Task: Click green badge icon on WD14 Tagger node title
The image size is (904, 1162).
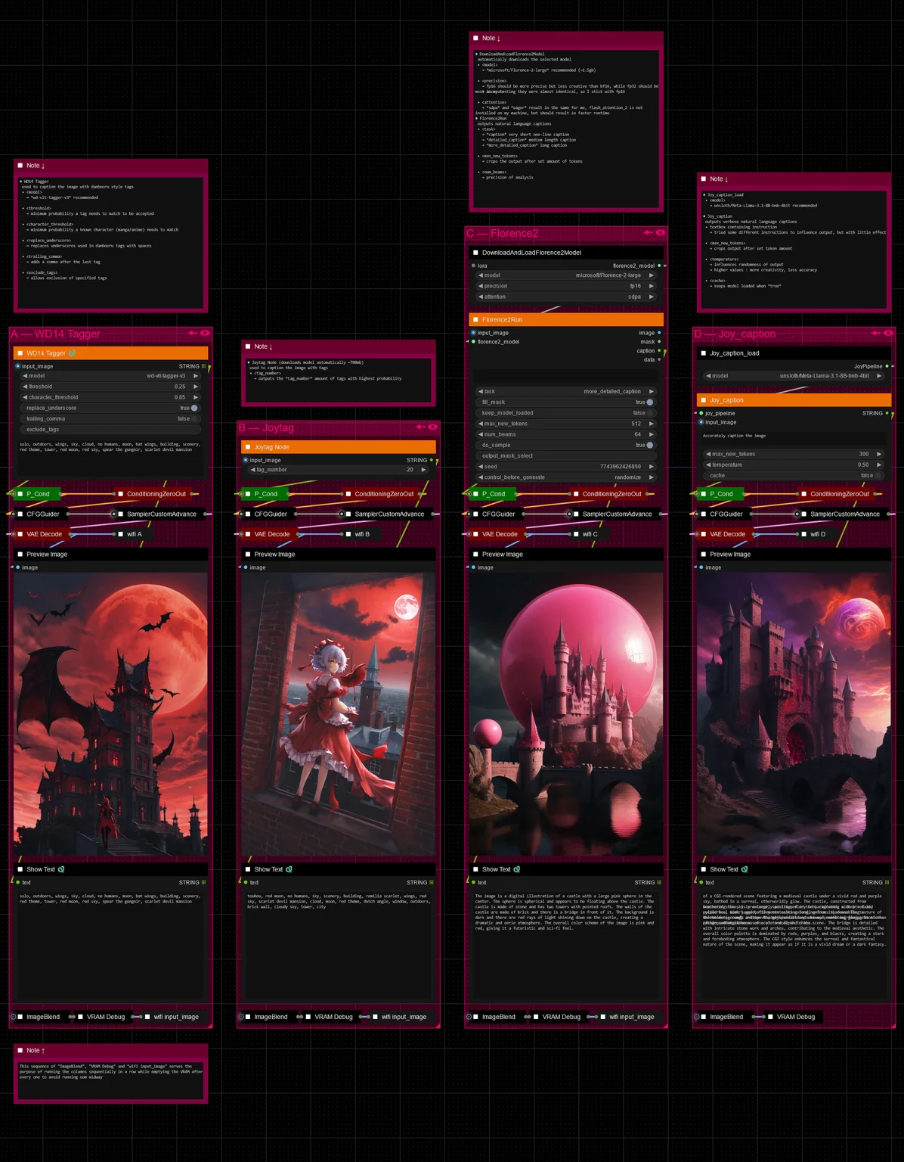Action: coord(72,353)
